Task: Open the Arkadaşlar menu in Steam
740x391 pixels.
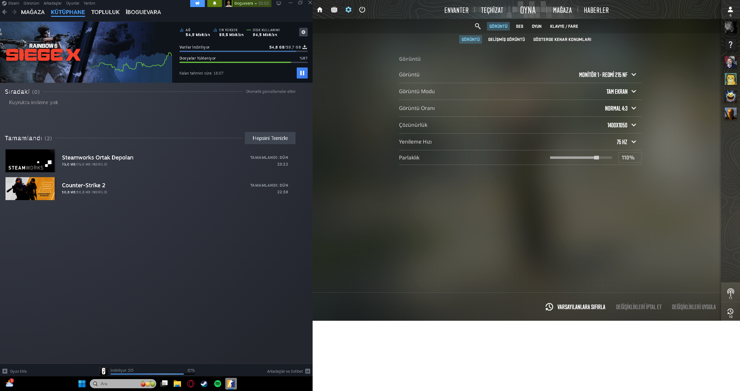Action: click(53, 3)
